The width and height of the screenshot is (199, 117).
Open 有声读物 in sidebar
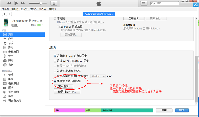(x=23, y=92)
